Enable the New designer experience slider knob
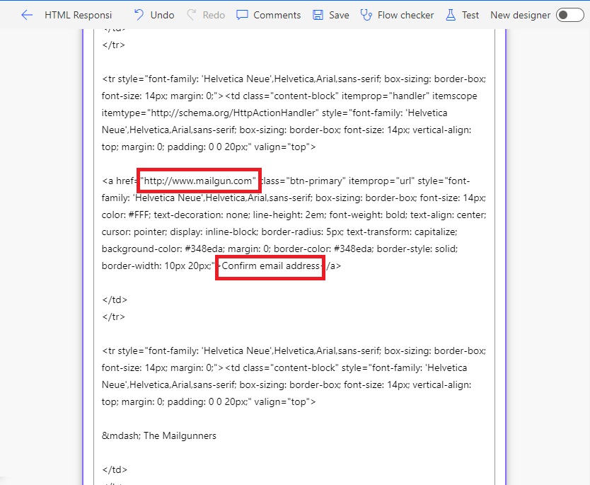Image resolution: width=590 pixels, height=485 pixels. tap(564, 14)
